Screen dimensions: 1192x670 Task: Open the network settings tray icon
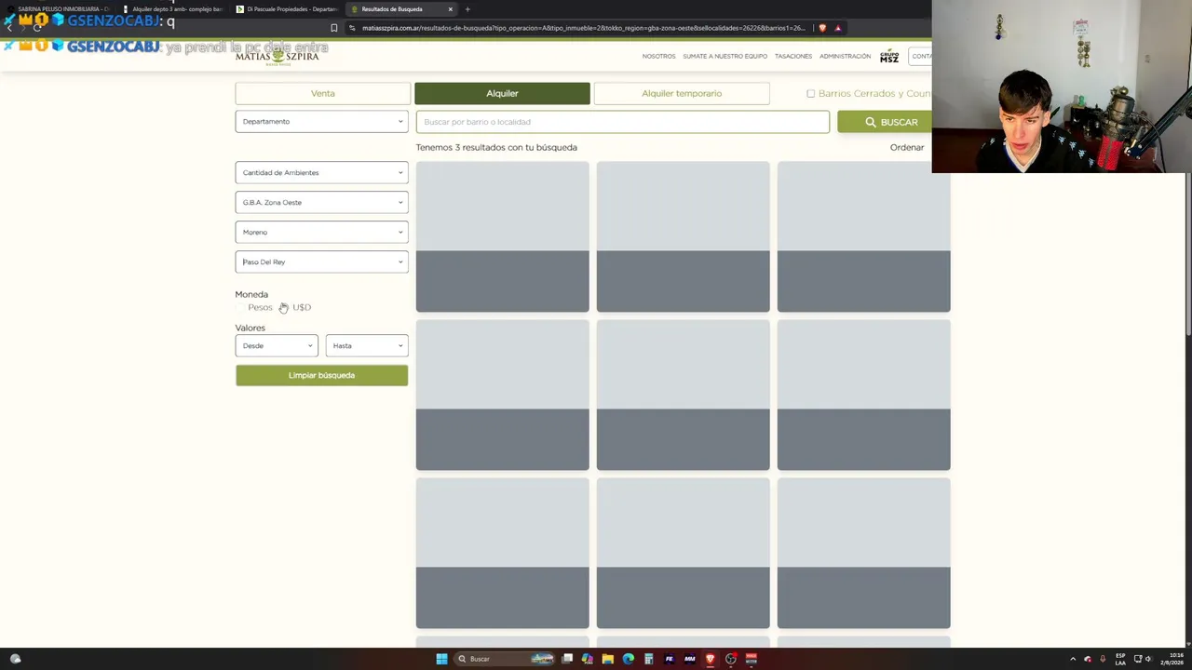pos(1137,659)
